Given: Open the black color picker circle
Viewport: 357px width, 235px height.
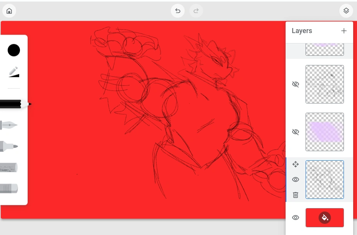Looking at the screenshot, I should pos(13,50).
